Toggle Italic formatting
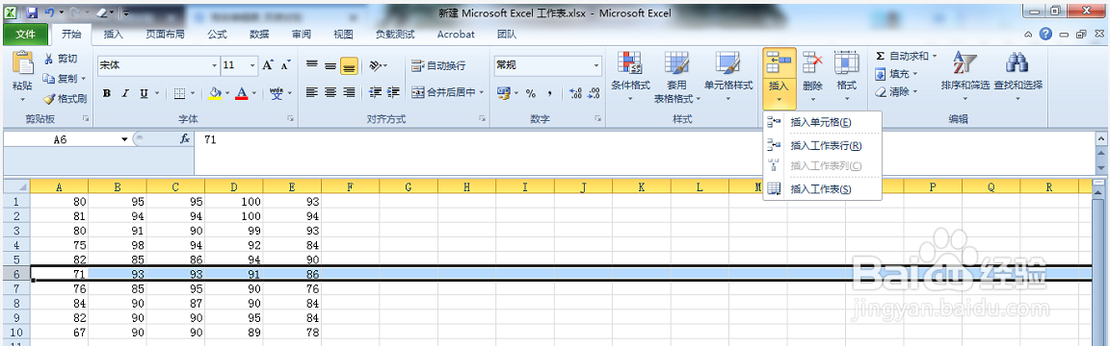 125,93
